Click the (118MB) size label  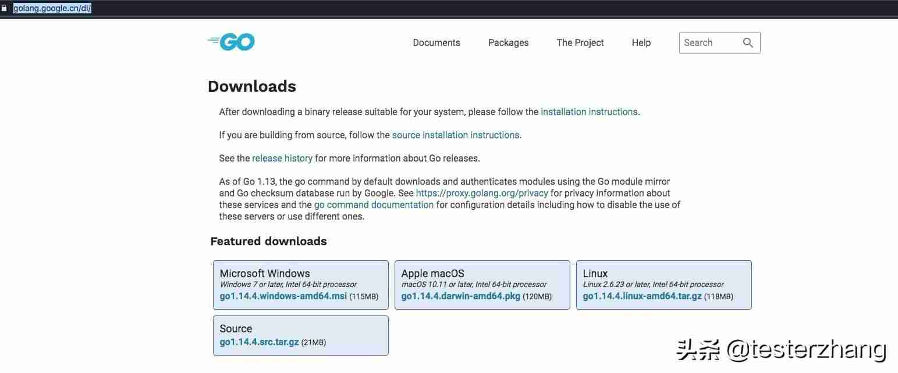coord(719,296)
